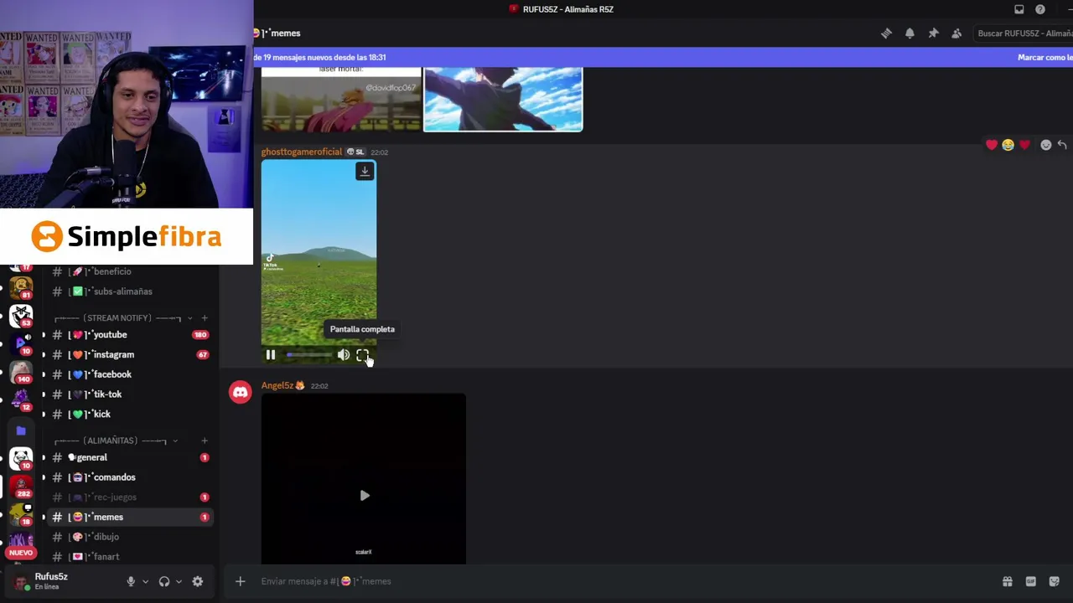The image size is (1073, 603).
Task: Open the beneficio channel
Action: coord(130,271)
